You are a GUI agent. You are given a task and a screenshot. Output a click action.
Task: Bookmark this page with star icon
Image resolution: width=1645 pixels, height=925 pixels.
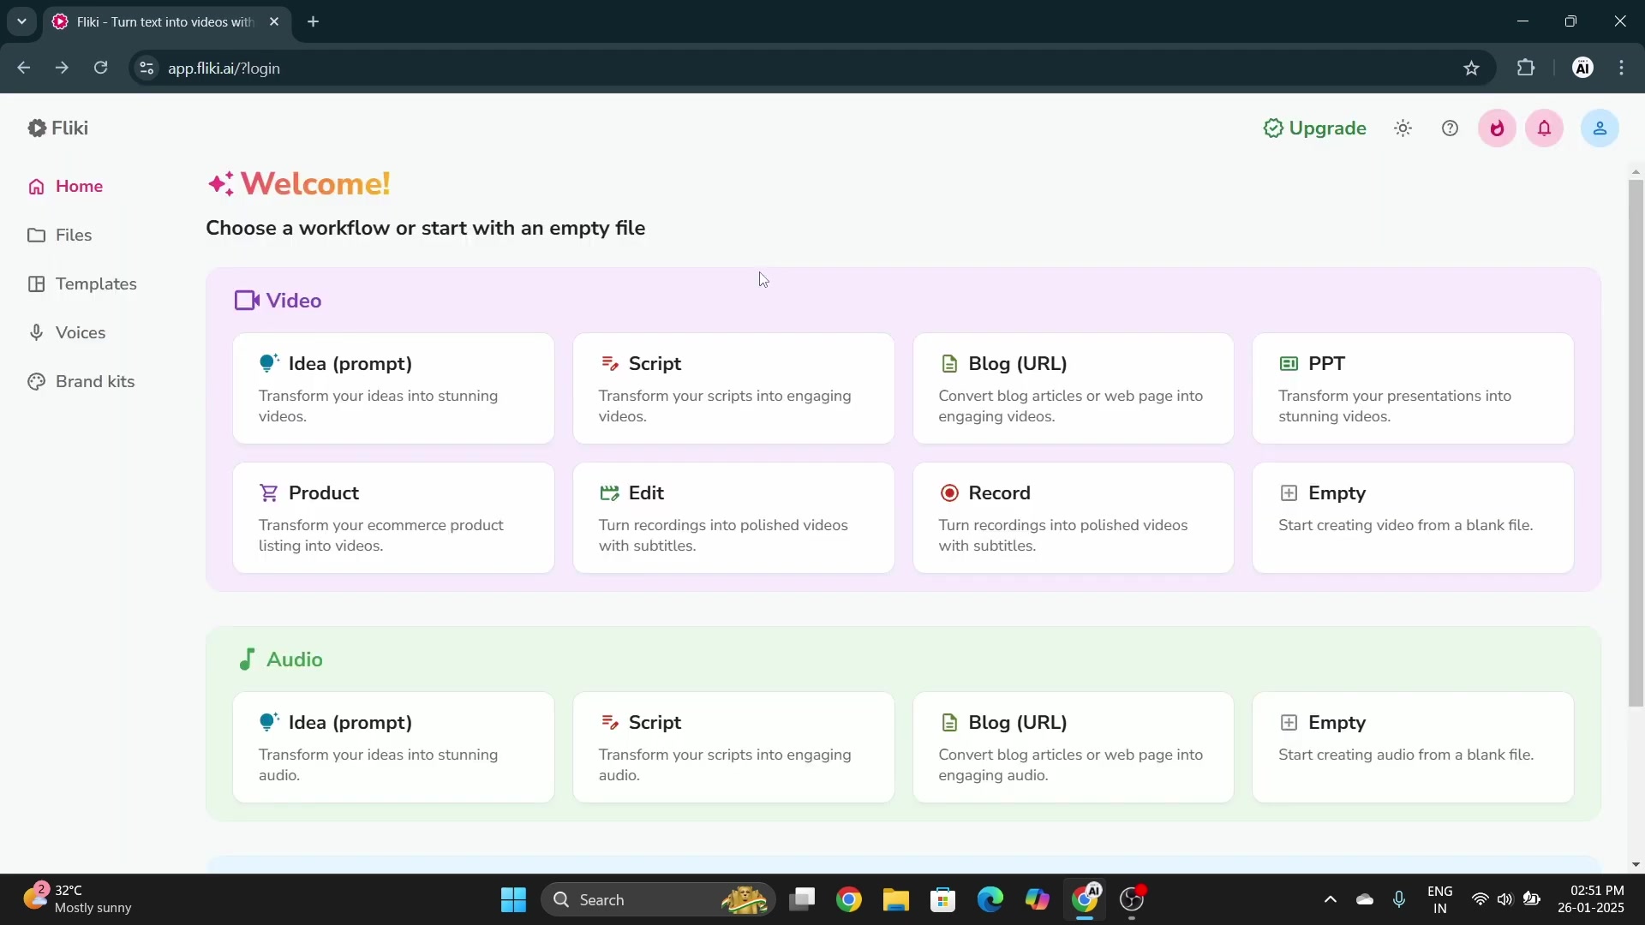point(1471,69)
